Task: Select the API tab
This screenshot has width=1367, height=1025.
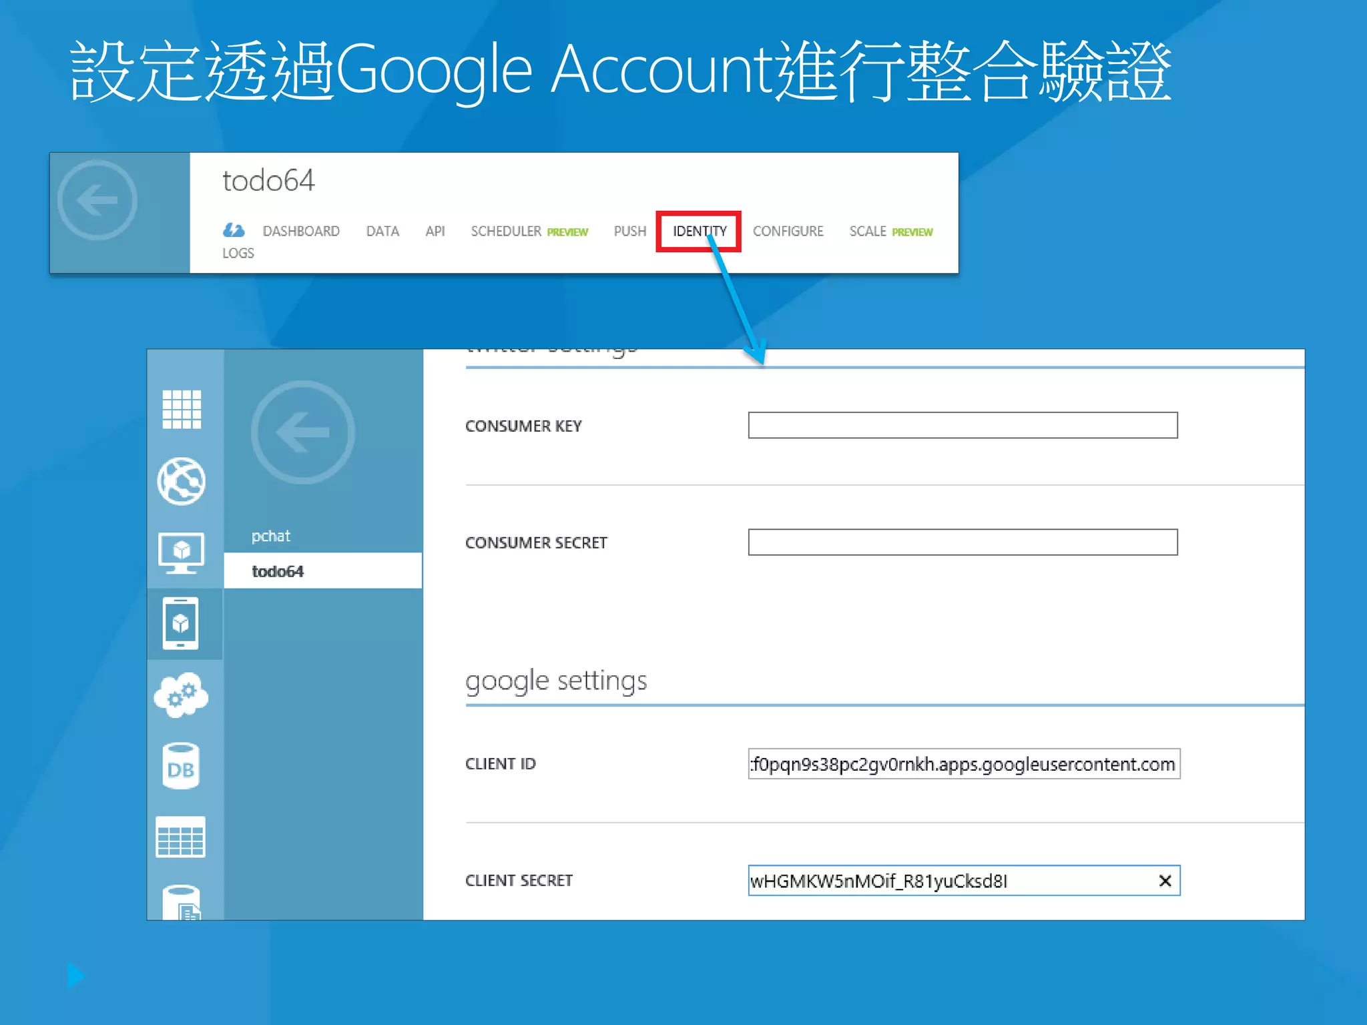Action: point(435,232)
